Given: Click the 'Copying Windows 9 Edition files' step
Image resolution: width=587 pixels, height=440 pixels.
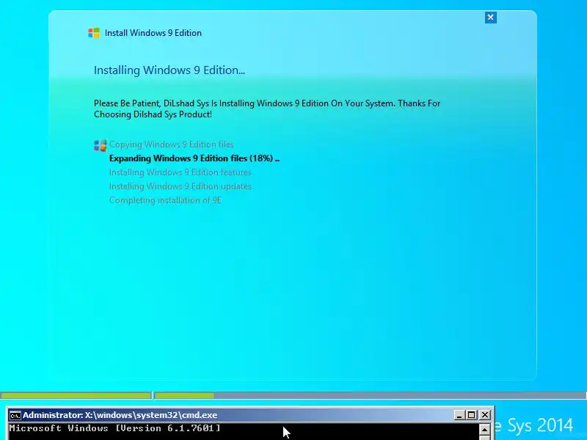Looking at the screenshot, I should (171, 144).
